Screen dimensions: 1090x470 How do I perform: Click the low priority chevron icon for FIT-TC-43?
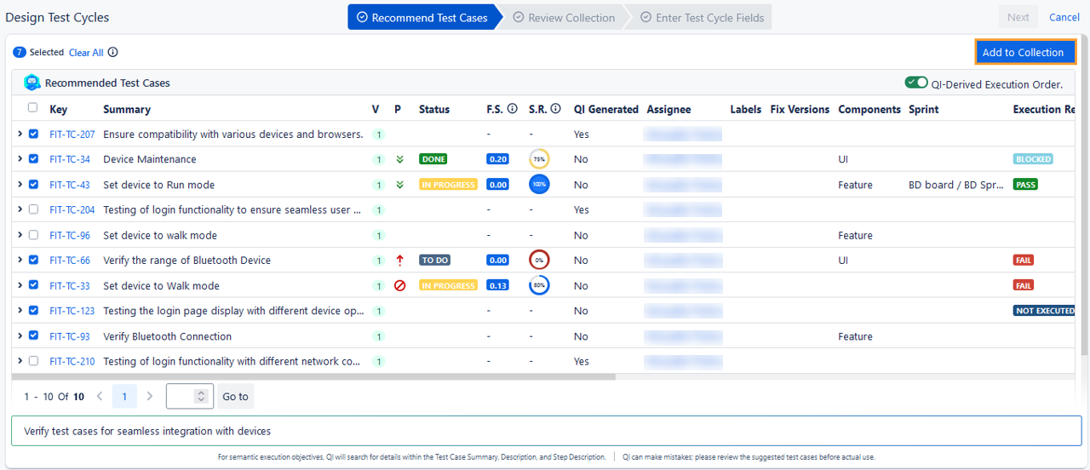[399, 185]
